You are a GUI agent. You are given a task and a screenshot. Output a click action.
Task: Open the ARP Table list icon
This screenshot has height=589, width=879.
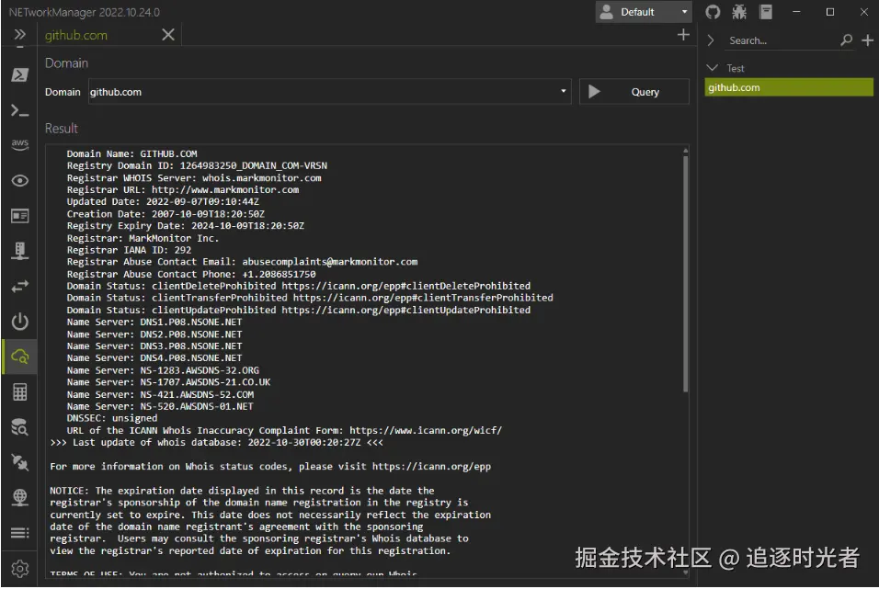pos(19,532)
